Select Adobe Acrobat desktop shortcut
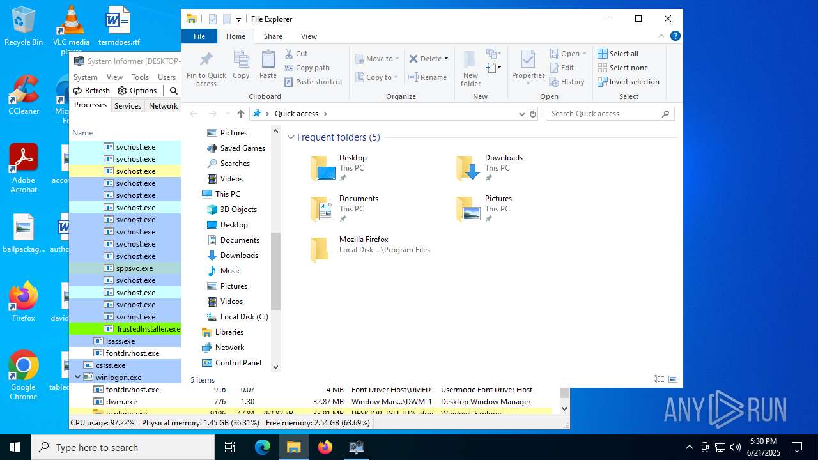Viewport: 818px width, 460px height. click(24, 168)
